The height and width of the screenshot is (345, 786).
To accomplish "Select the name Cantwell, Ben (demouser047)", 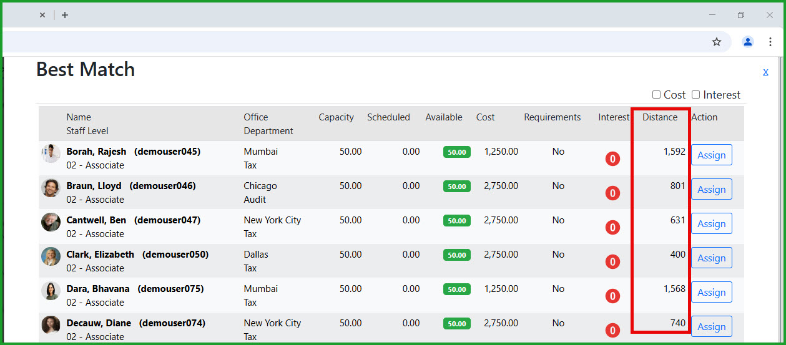I will [x=134, y=220].
